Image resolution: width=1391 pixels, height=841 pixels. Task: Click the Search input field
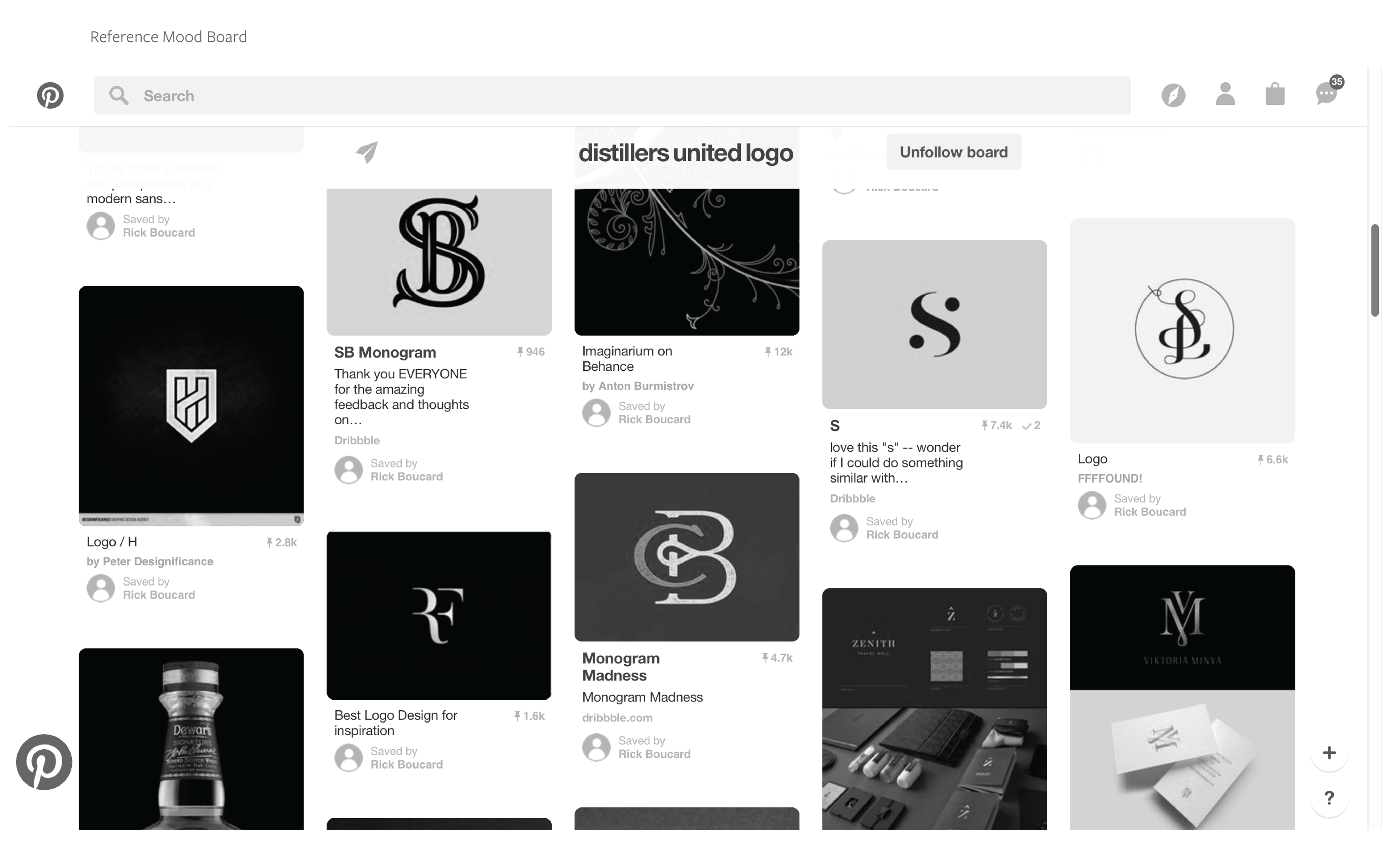tap(612, 95)
